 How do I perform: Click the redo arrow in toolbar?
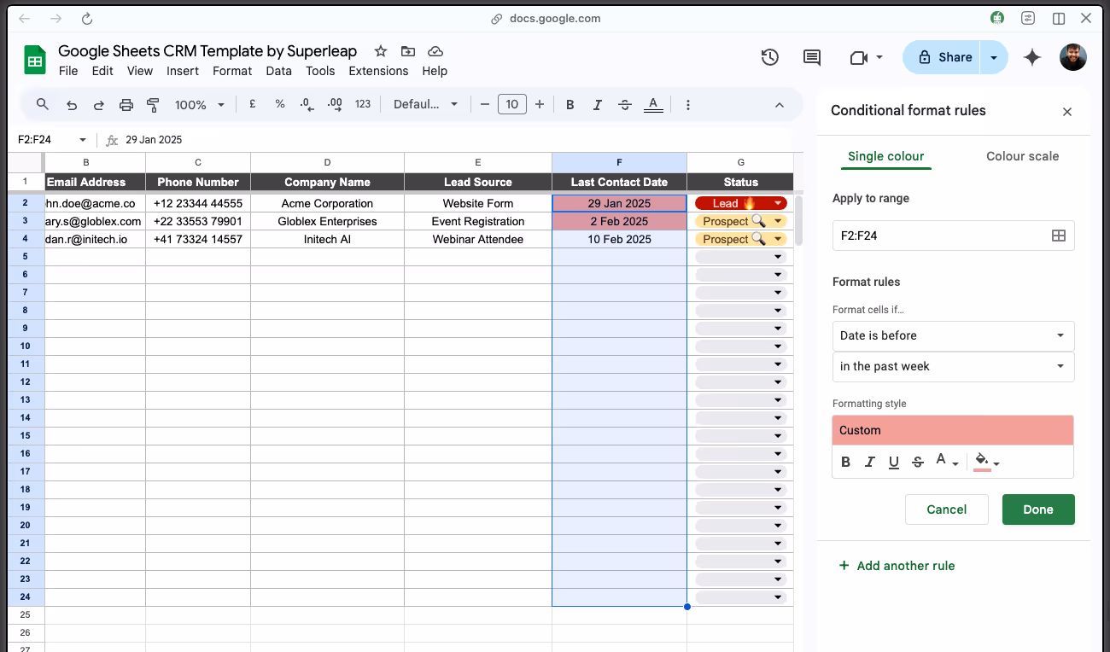pyautogui.click(x=99, y=104)
